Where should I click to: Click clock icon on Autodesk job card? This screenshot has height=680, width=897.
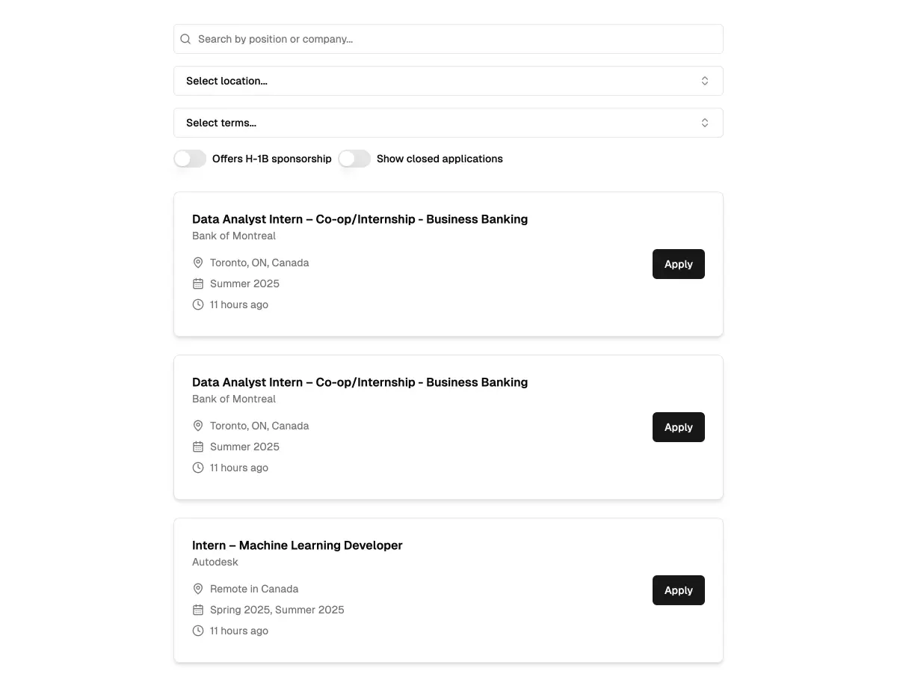coord(198,631)
